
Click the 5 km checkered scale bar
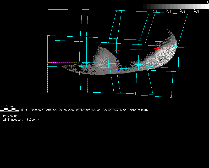(10, 110)
